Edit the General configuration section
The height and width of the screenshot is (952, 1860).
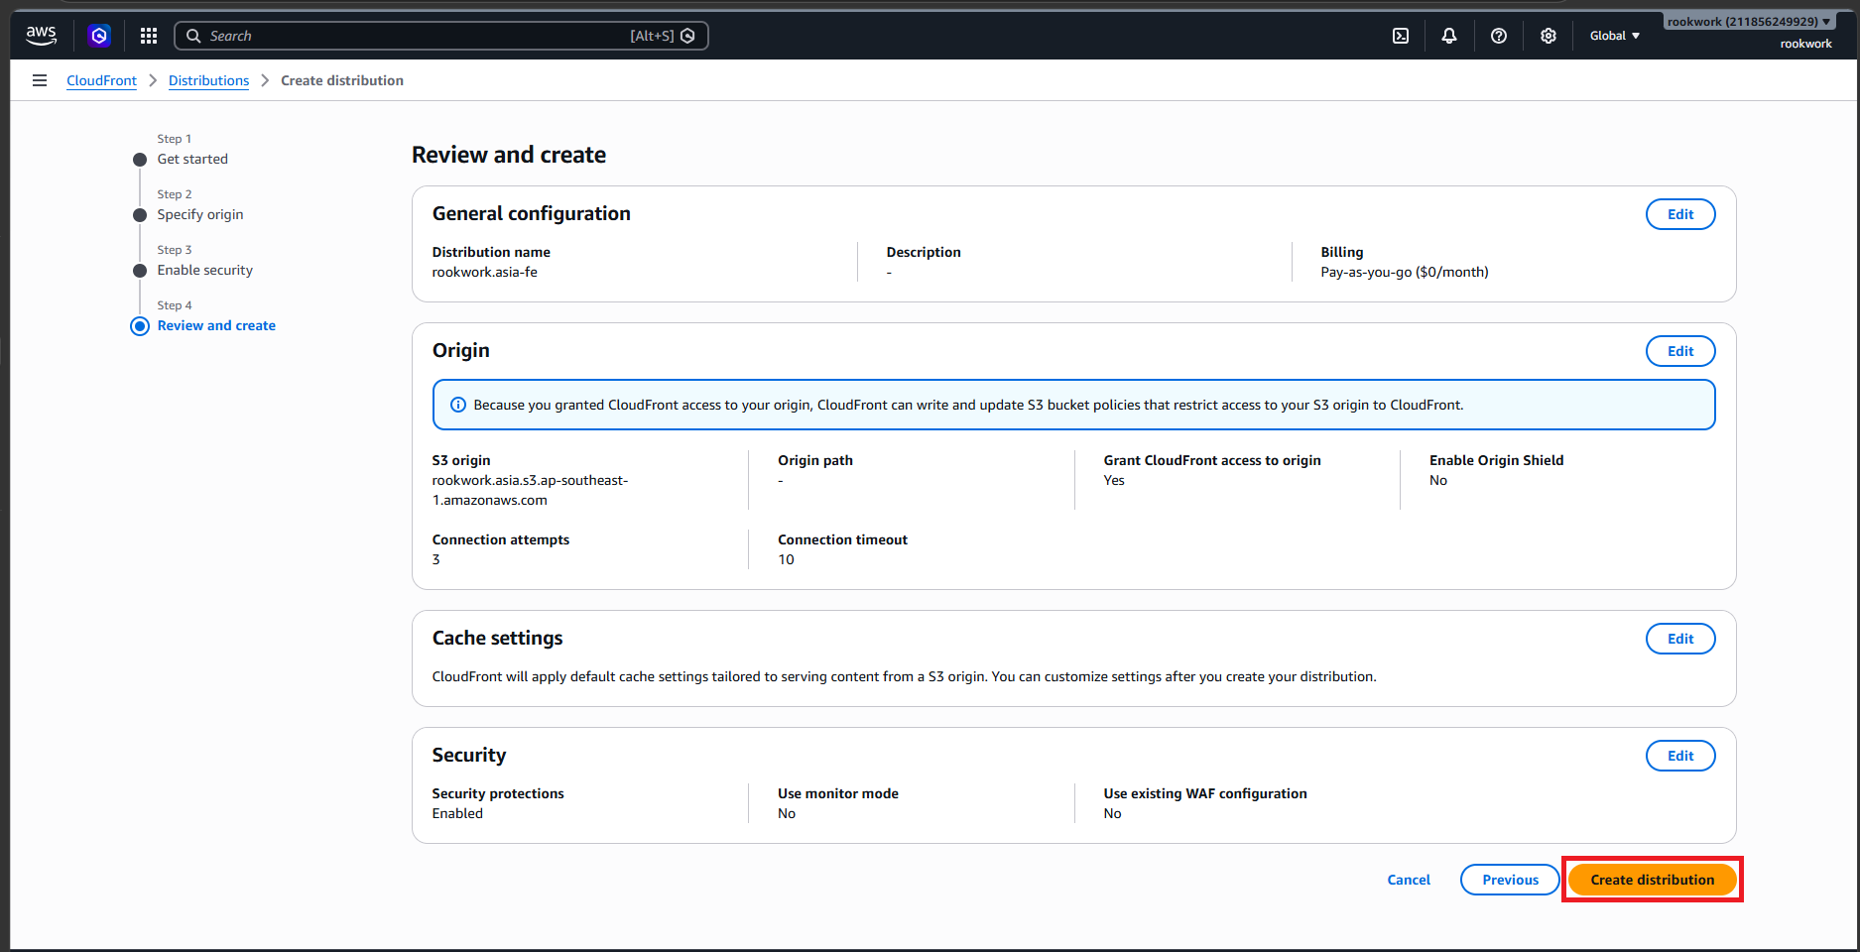(x=1680, y=214)
